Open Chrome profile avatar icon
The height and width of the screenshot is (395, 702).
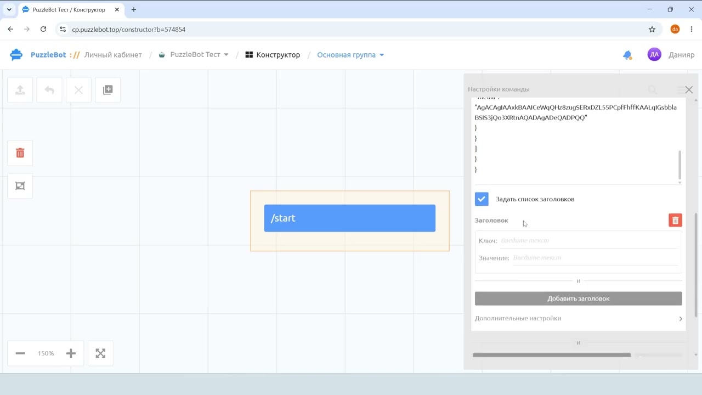675,29
